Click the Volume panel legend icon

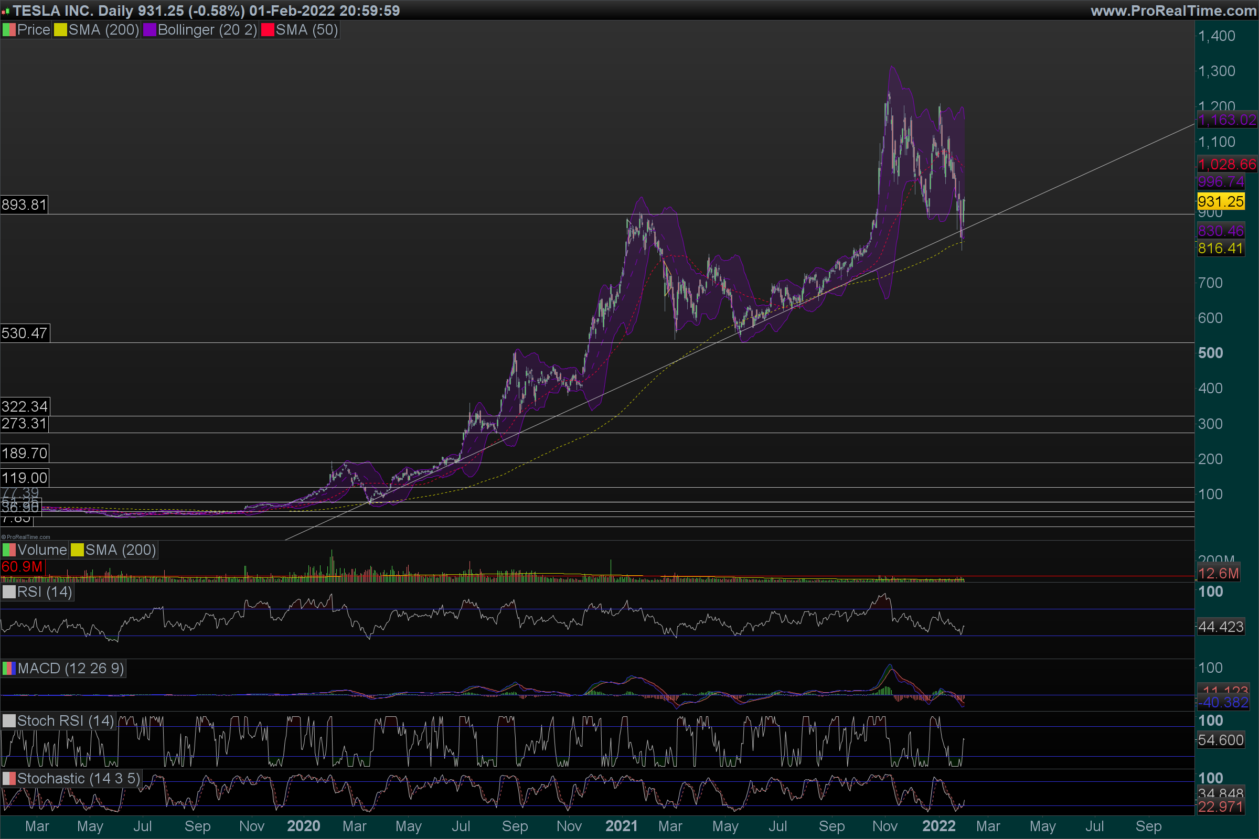[8, 550]
